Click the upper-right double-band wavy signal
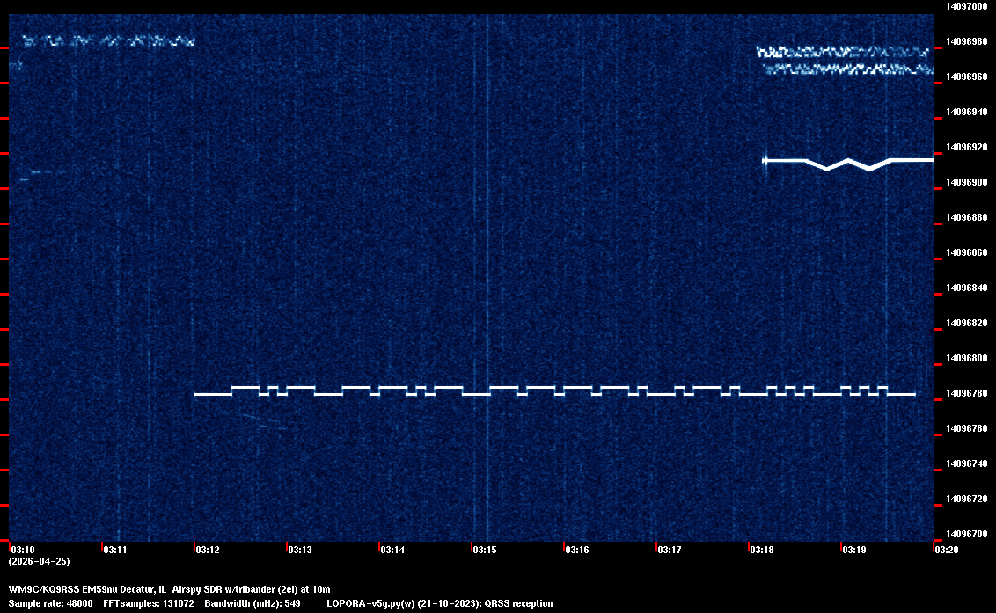996x613 pixels. point(845,60)
